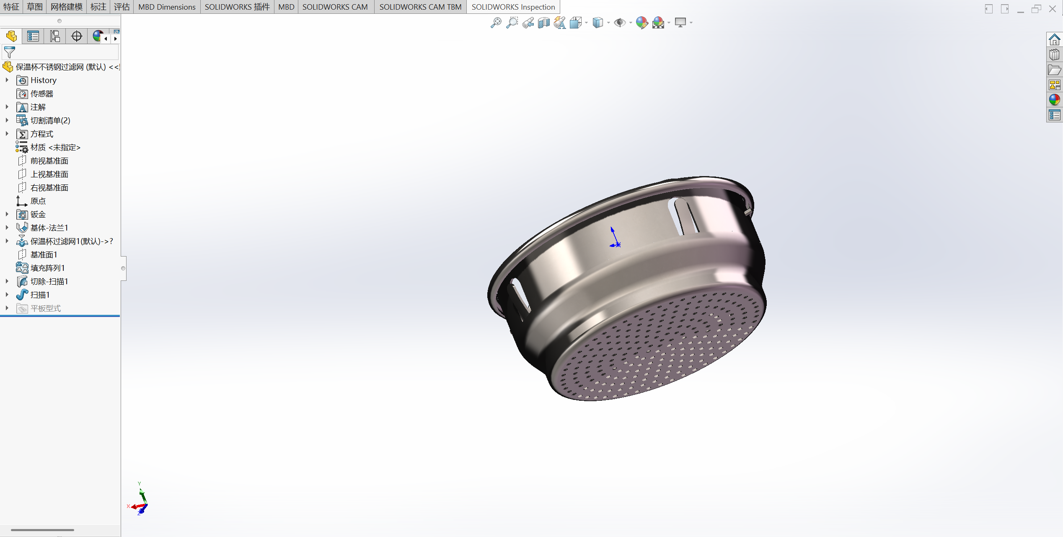Open the Display Style dropdown arrow
The image size is (1063, 537).
tap(608, 23)
